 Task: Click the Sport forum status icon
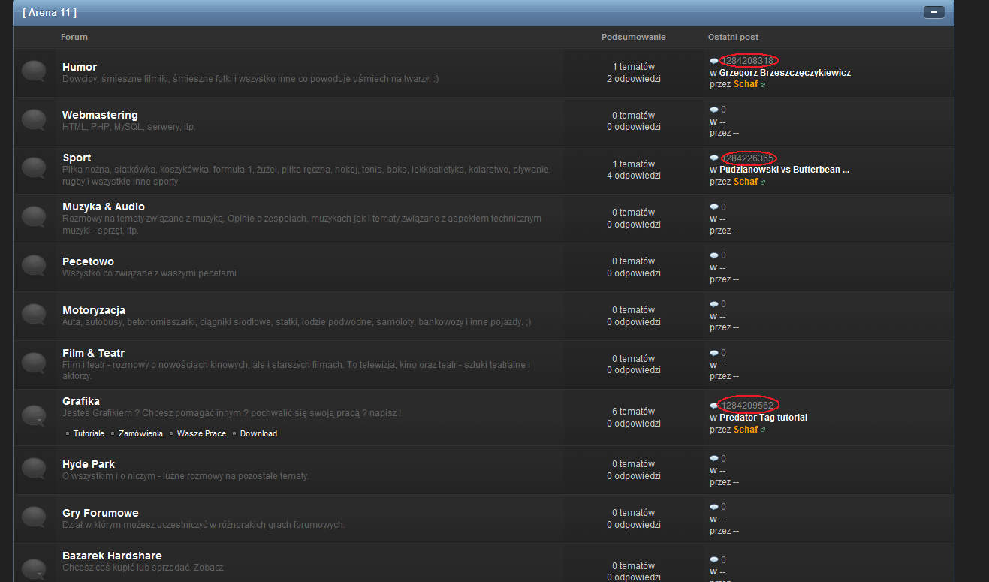pos(34,168)
